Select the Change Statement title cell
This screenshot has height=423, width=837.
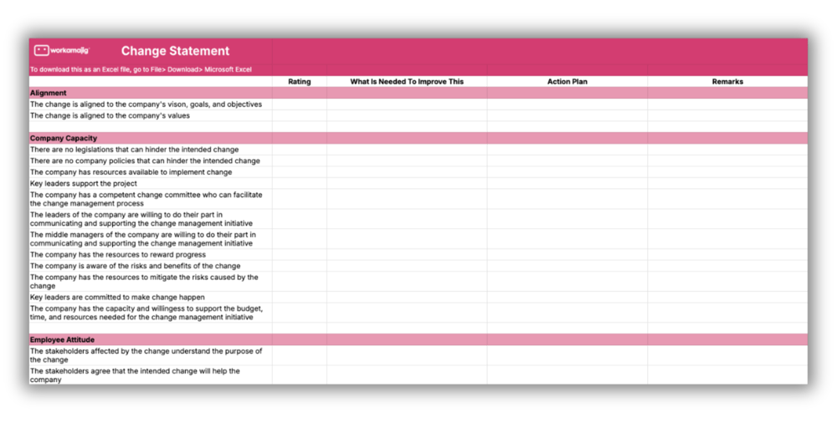click(x=175, y=51)
